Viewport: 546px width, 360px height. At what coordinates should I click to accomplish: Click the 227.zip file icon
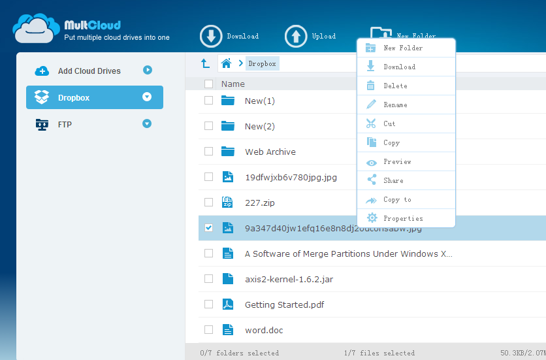(227, 203)
